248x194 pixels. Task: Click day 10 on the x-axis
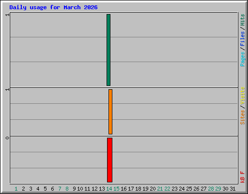coord(80,189)
